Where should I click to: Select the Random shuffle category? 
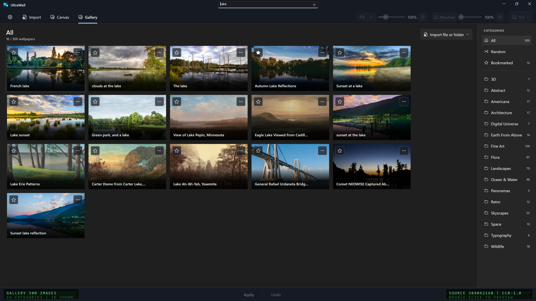pos(506,52)
